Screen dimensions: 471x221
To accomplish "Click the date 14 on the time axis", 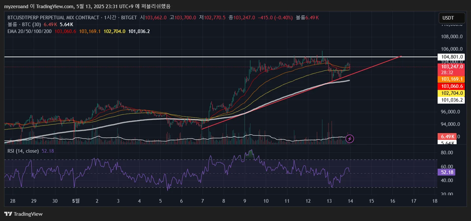I will click(350, 201).
